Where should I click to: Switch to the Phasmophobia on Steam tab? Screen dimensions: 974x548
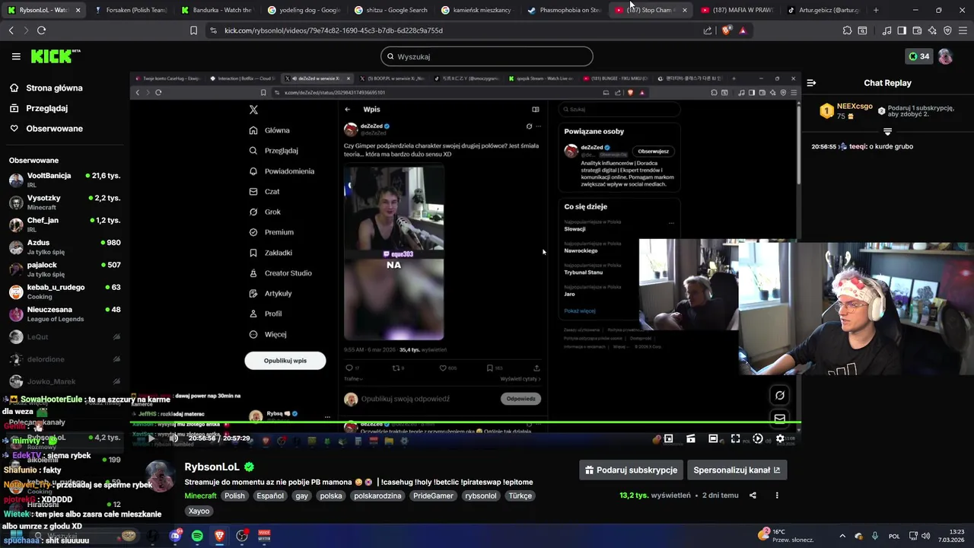click(565, 10)
